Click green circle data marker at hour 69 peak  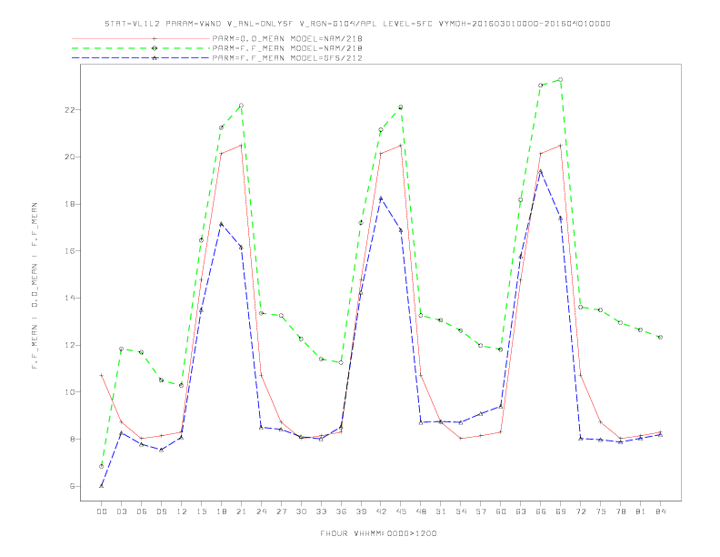point(561,80)
